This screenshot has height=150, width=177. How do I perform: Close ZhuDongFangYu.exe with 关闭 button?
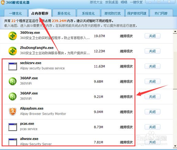(153, 51)
